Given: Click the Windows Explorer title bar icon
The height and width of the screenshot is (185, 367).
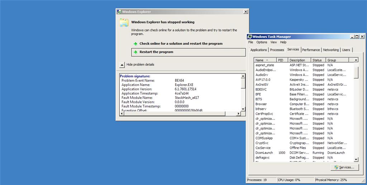Looking at the screenshot, I should coord(119,12).
